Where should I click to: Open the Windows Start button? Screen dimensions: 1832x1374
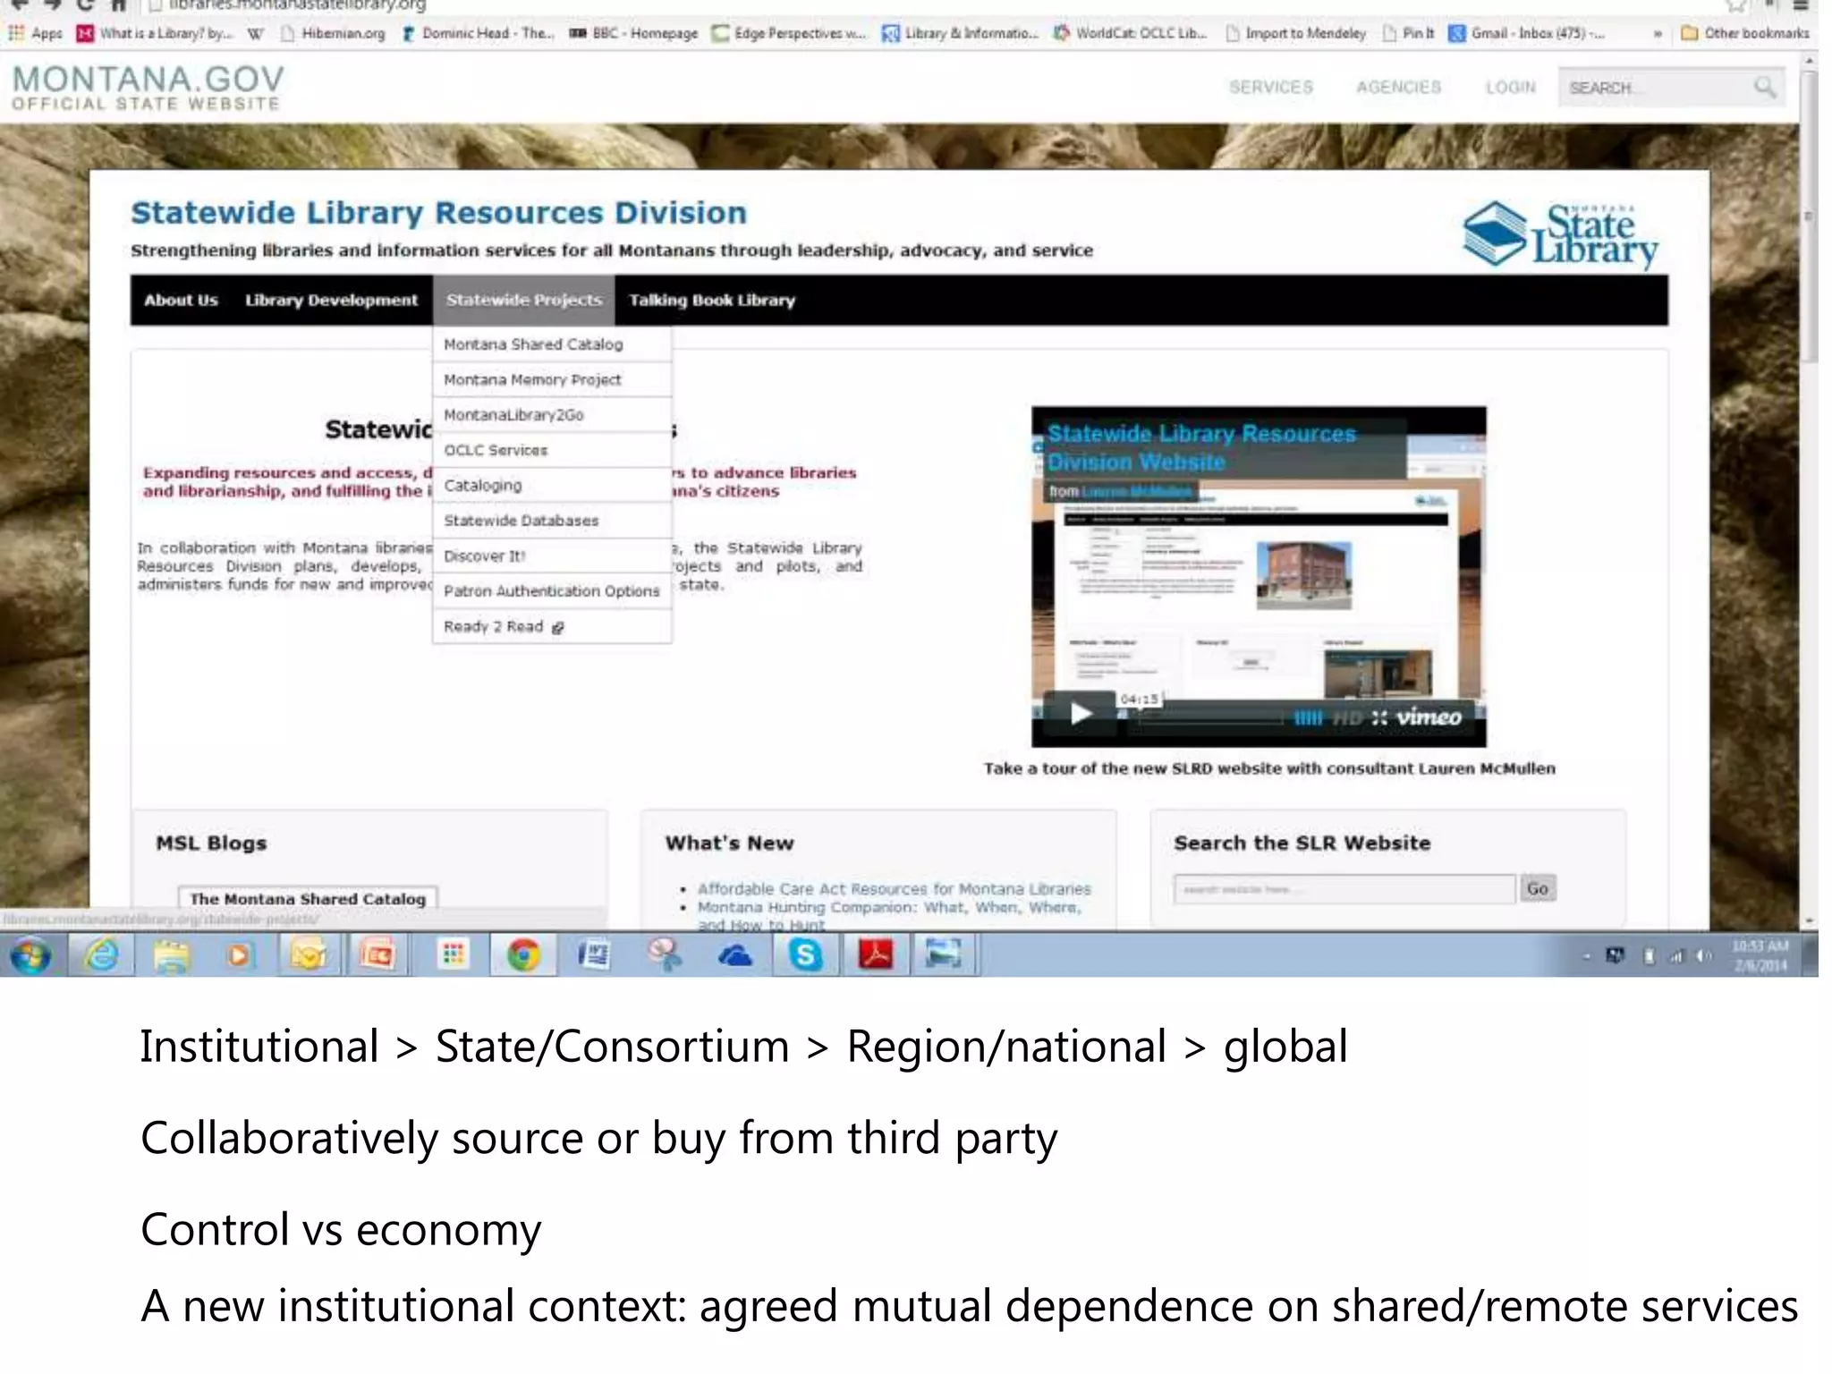30,956
